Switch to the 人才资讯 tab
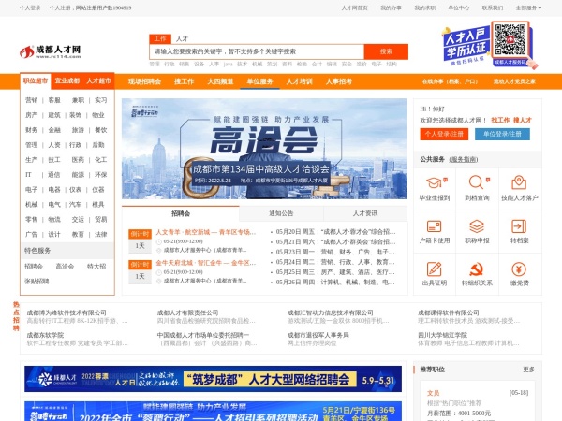This screenshot has width=562, height=421. [x=363, y=213]
